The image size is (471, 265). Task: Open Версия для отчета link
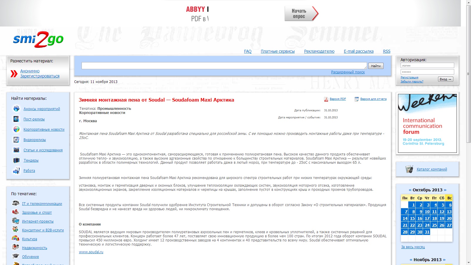point(373,99)
